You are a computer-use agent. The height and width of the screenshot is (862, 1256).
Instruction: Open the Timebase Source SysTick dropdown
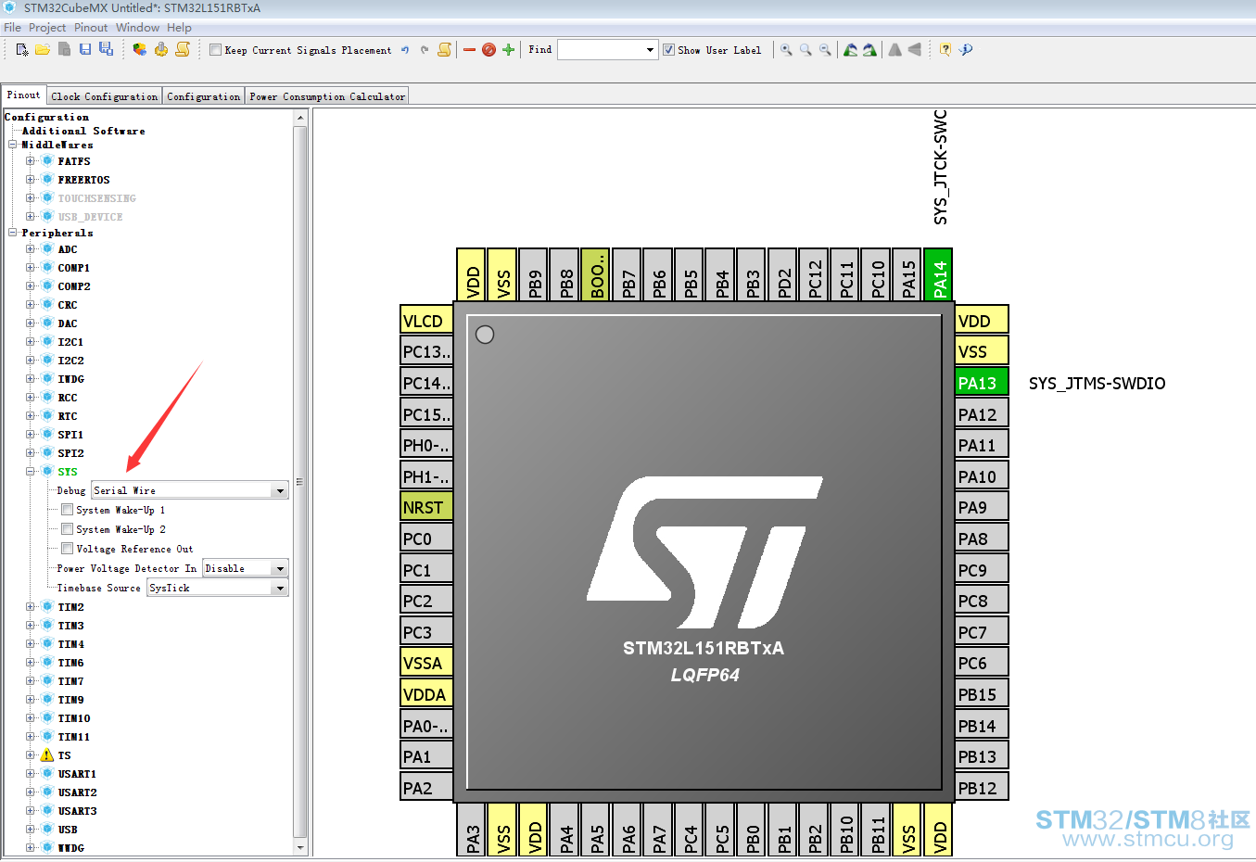(x=280, y=588)
